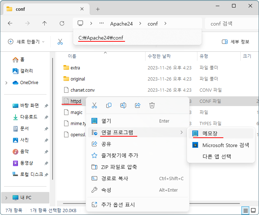The width and height of the screenshot is (259, 215).
Task: Sort by 크기 column header
Action: click(x=247, y=56)
